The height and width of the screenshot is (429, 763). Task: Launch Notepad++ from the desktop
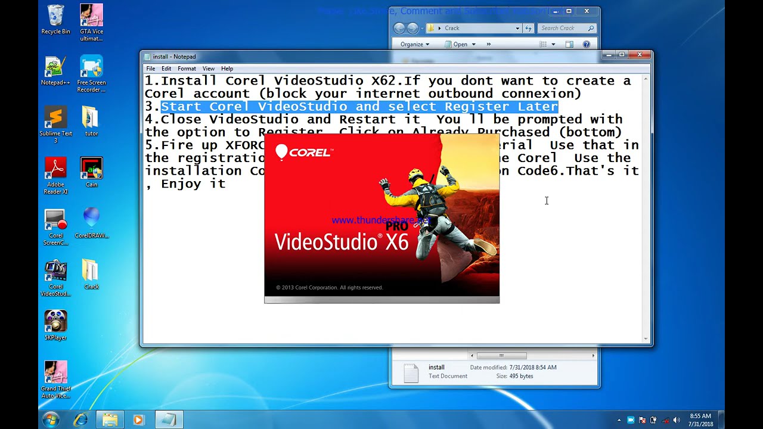[x=55, y=71]
